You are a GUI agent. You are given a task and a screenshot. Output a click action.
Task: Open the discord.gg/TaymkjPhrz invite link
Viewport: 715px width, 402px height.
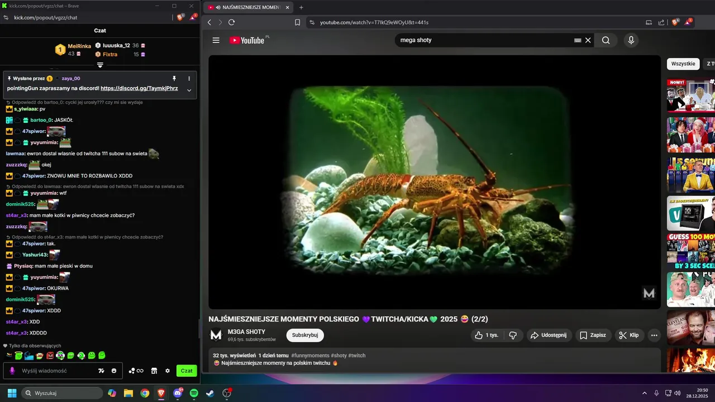click(x=139, y=88)
